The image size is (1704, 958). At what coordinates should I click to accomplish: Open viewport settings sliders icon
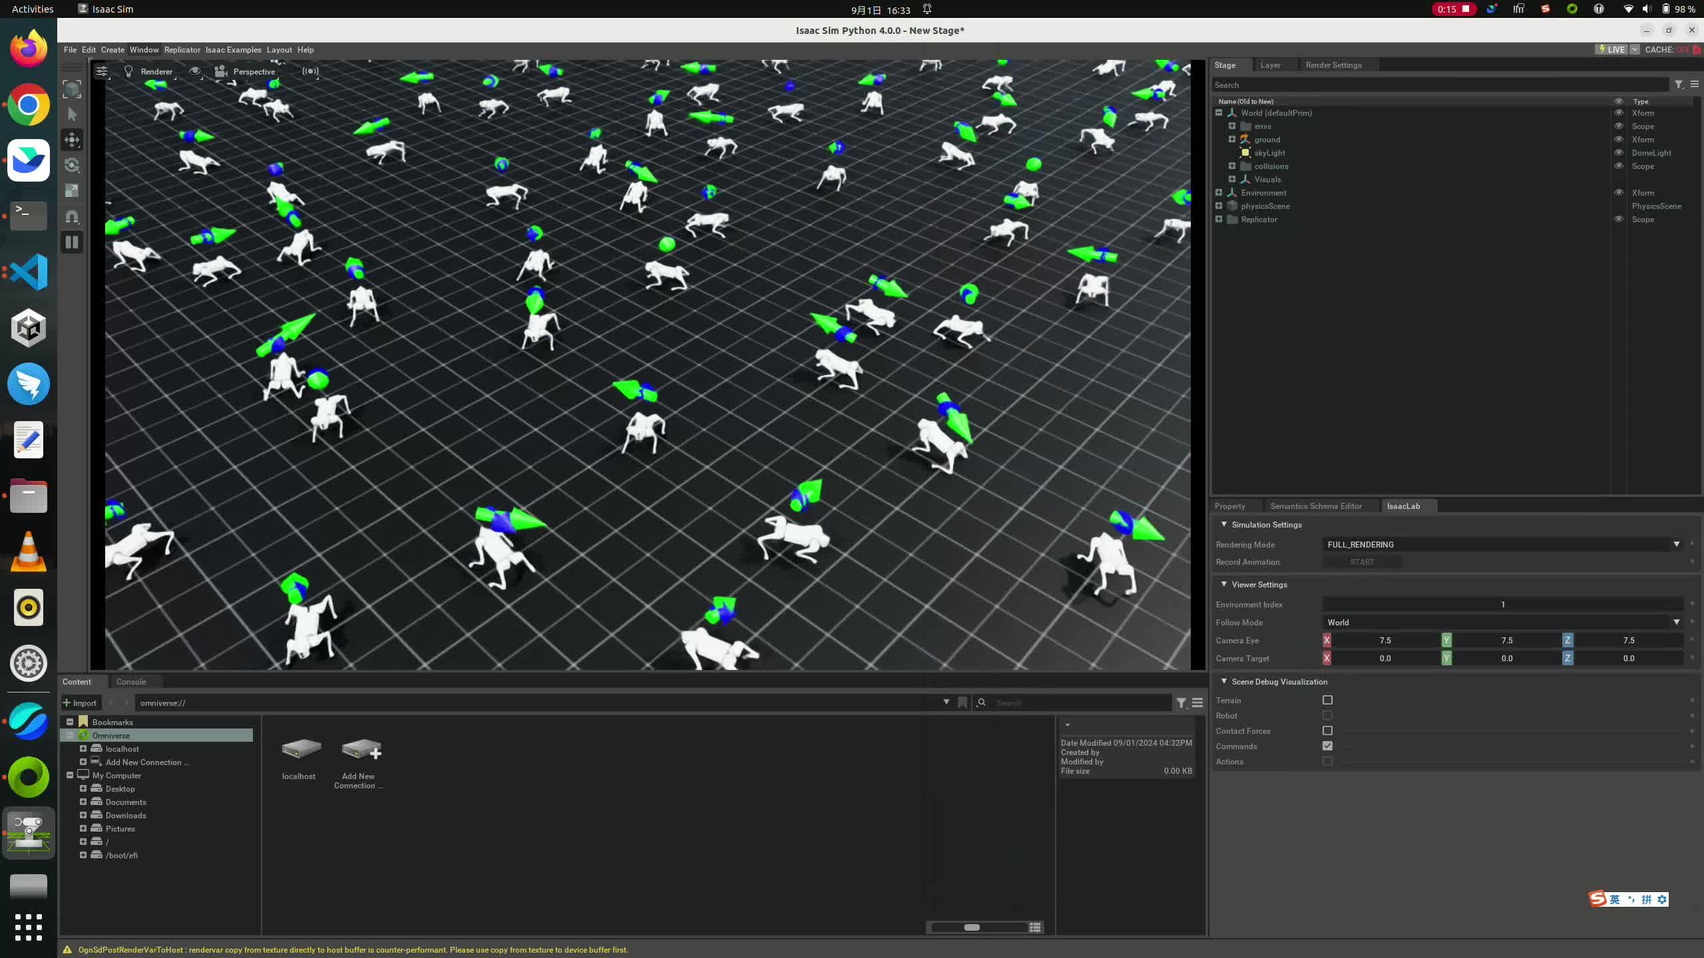[x=101, y=71]
